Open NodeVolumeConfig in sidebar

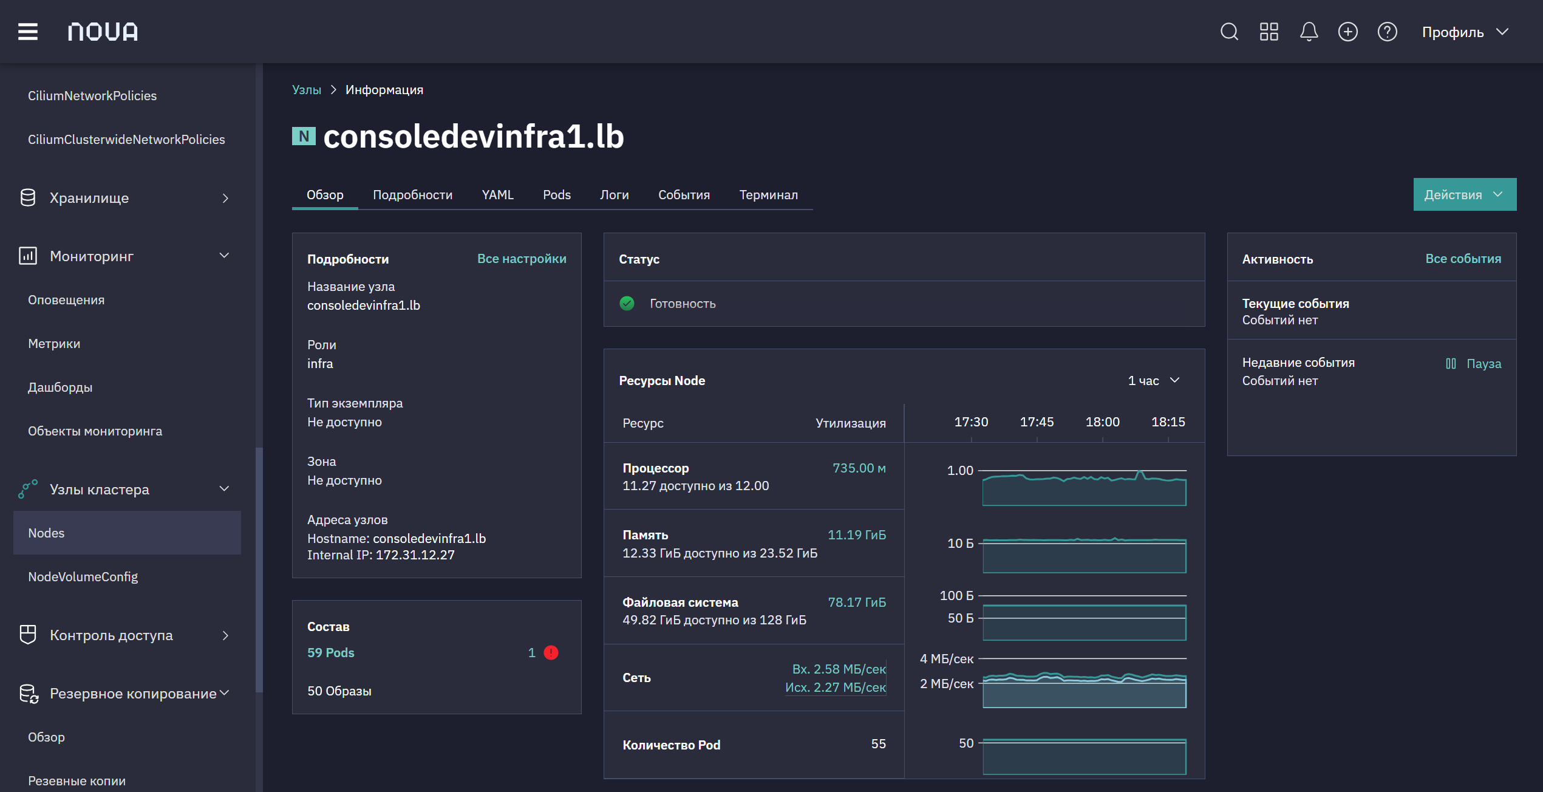(83, 576)
